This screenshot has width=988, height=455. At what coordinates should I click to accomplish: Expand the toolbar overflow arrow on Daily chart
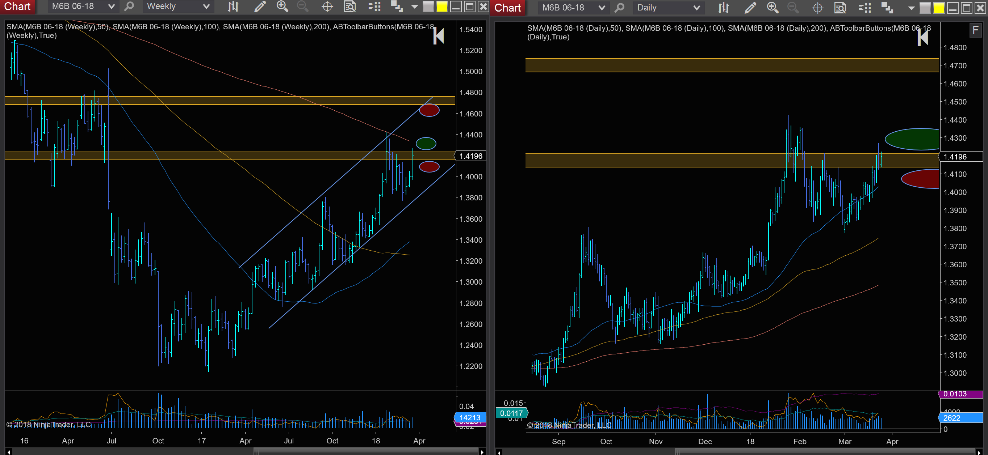tap(912, 8)
